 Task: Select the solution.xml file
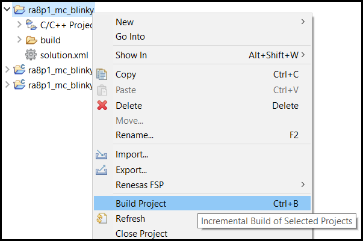click(x=64, y=55)
